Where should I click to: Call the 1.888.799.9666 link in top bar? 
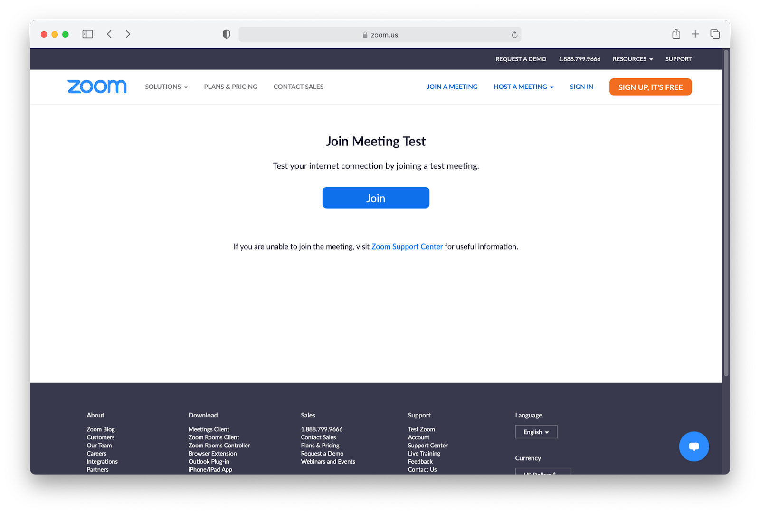tap(579, 59)
